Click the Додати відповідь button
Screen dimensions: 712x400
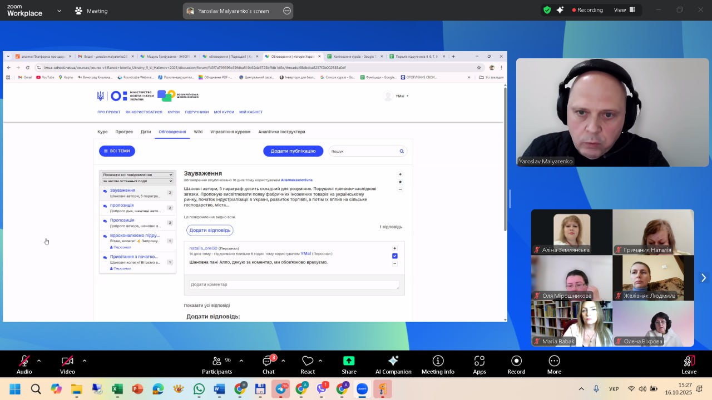209,230
